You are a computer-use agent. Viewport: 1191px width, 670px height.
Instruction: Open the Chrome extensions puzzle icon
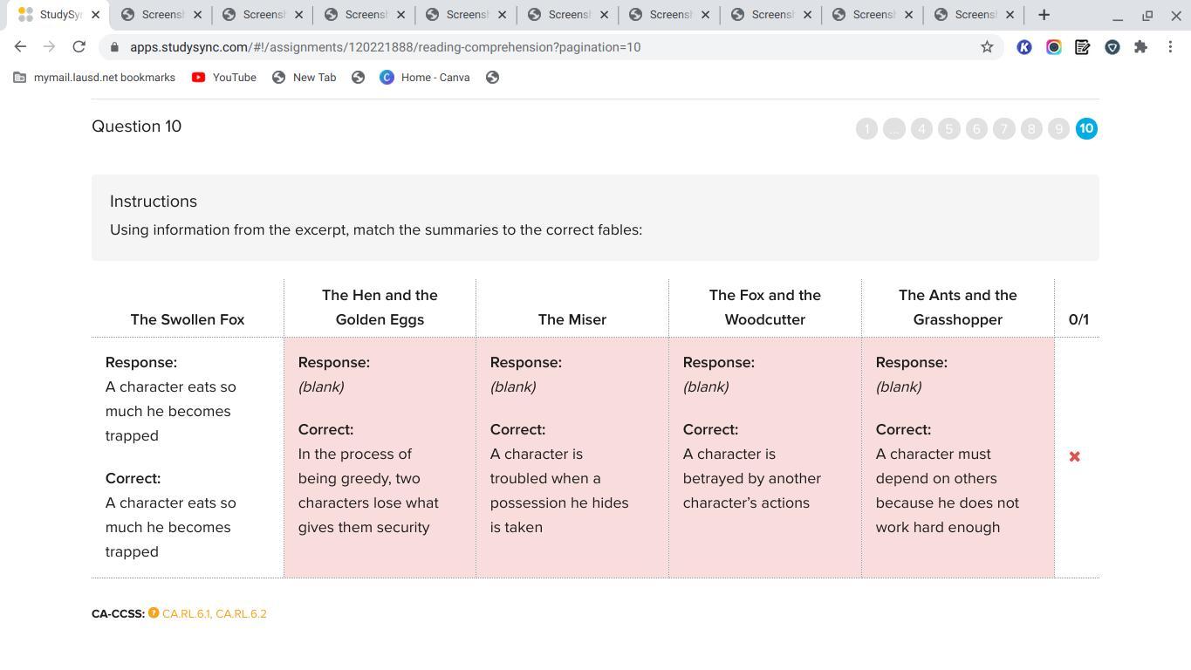(1140, 47)
